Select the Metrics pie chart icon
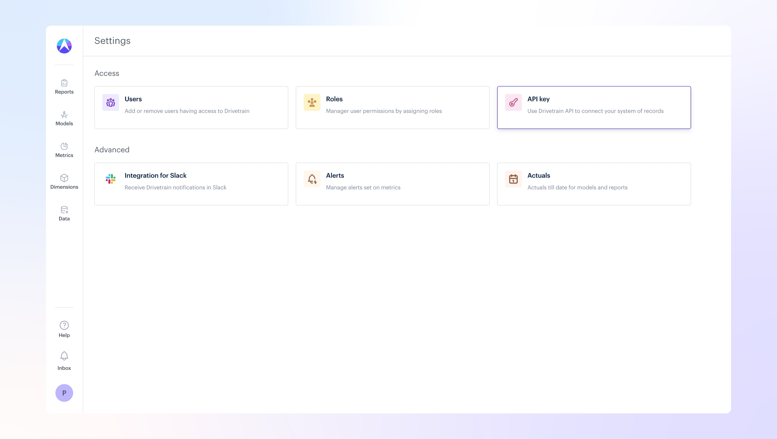Image resolution: width=777 pixels, height=439 pixels. tap(64, 146)
